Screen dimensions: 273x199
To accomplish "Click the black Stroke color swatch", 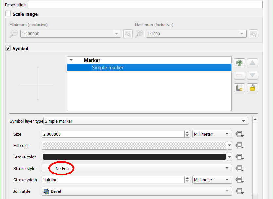I will (134, 157).
